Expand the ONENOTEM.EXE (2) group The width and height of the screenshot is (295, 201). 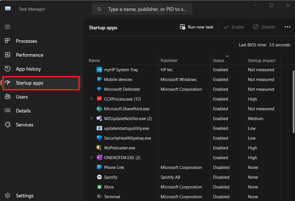[92, 157]
